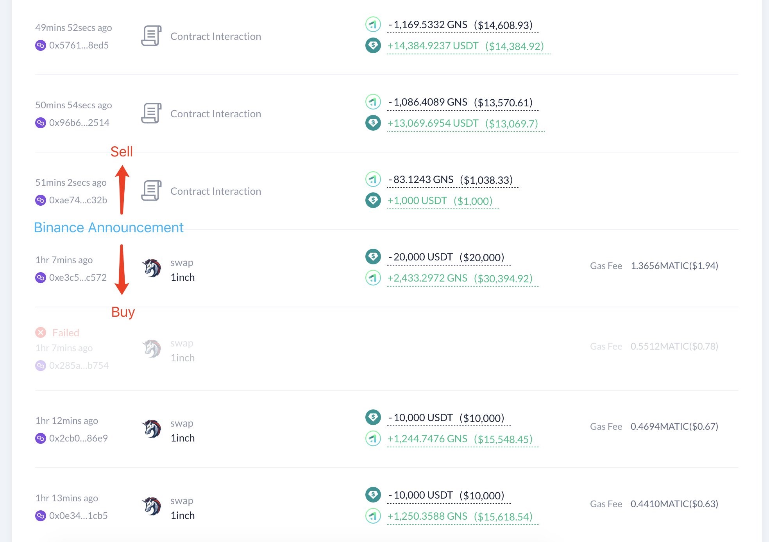Select the GNS token icon next to -1,169.5332 GNS

(x=372, y=24)
